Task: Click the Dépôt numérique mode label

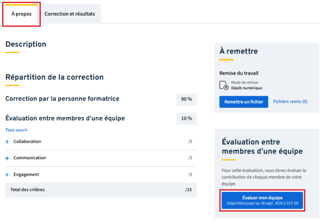Action: pyautogui.click(x=247, y=88)
